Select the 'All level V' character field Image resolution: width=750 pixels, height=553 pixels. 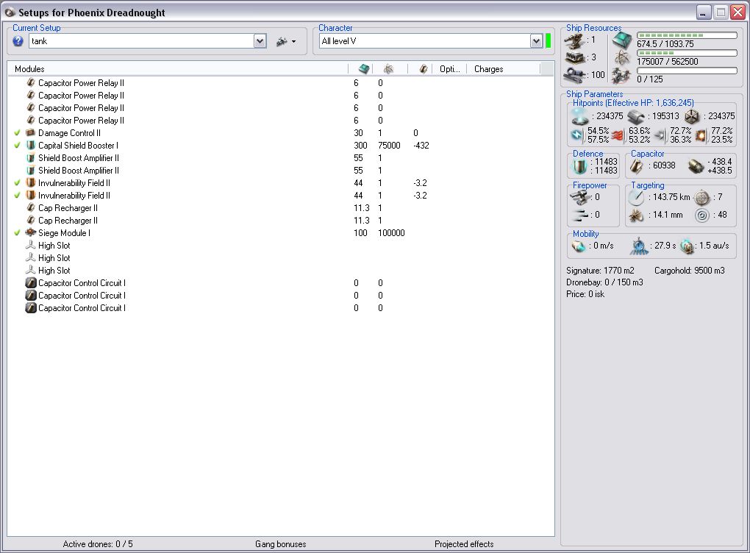coord(425,41)
